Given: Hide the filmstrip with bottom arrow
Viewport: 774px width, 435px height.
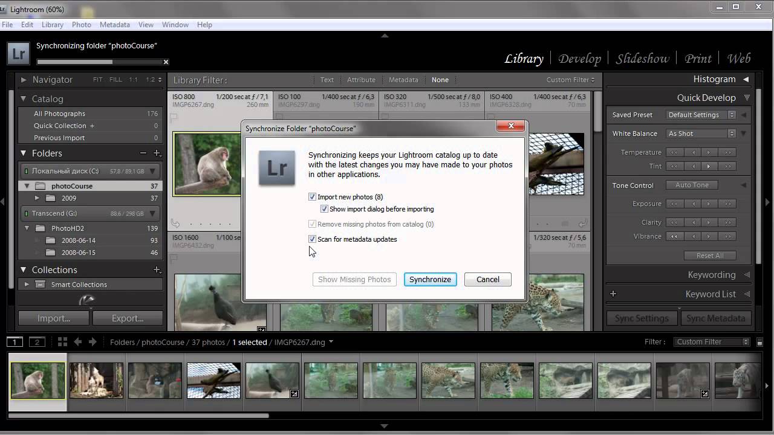Looking at the screenshot, I should (x=385, y=426).
